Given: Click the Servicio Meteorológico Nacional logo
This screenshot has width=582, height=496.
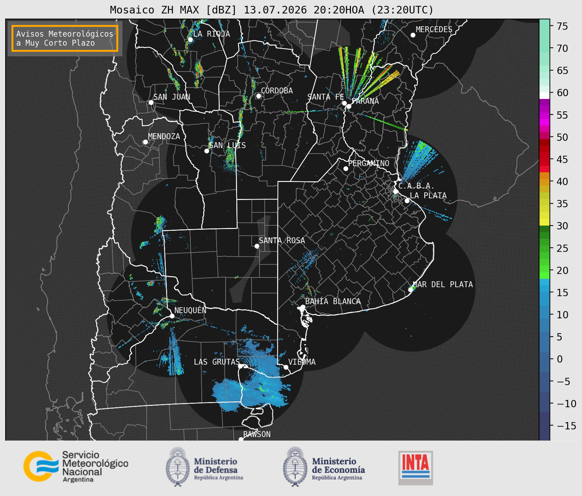Looking at the screenshot, I should pos(76,466).
